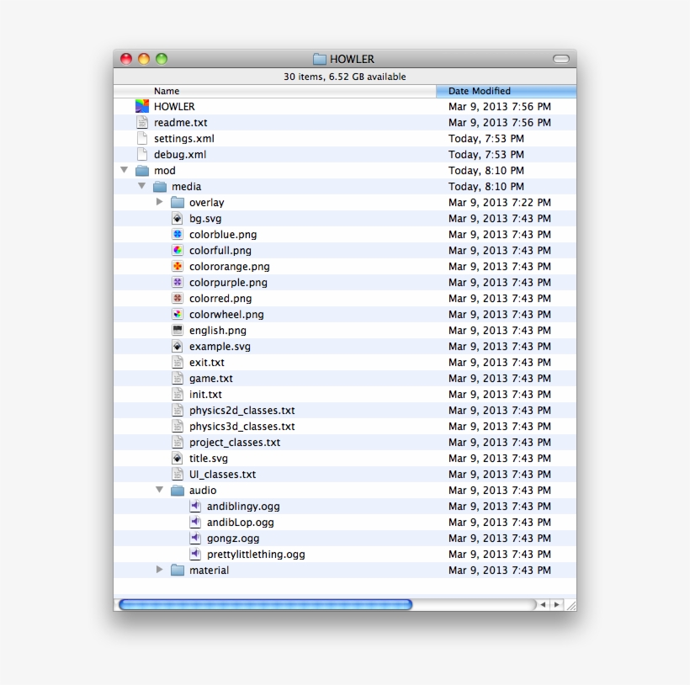This screenshot has width=690, height=685.
Task: Expand the overlay folder
Action: click(160, 203)
